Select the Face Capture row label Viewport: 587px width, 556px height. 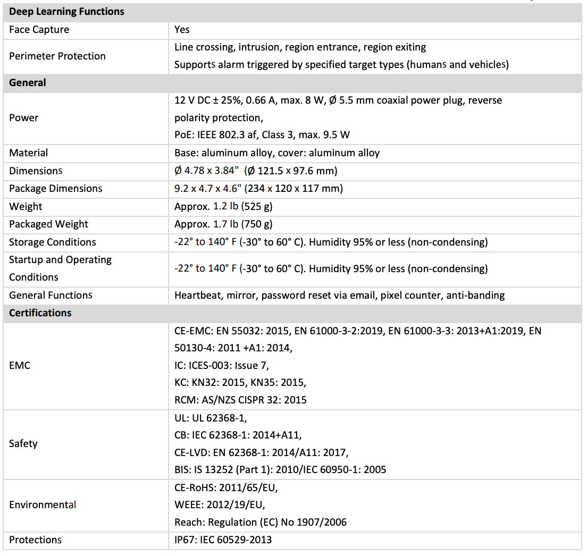pos(39,30)
